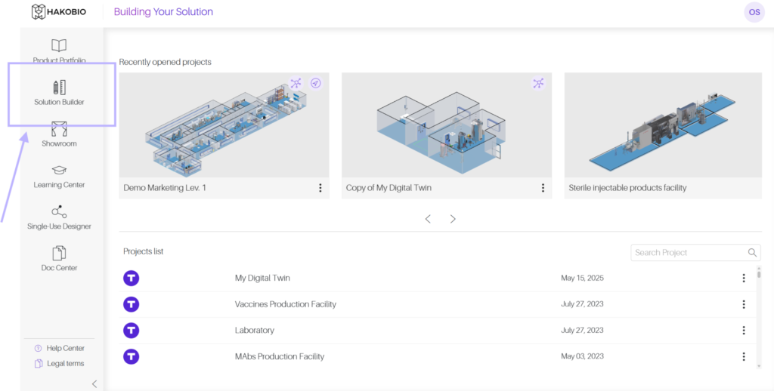This screenshot has width=774, height=391.
Task: Go to the Showroom section
Action: (59, 130)
